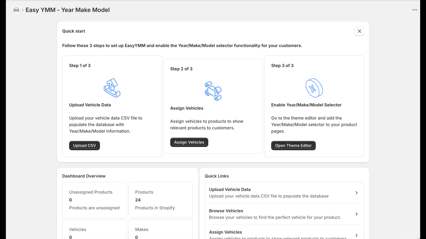
Task: Click the Upload CSV button
Action: click(84, 145)
